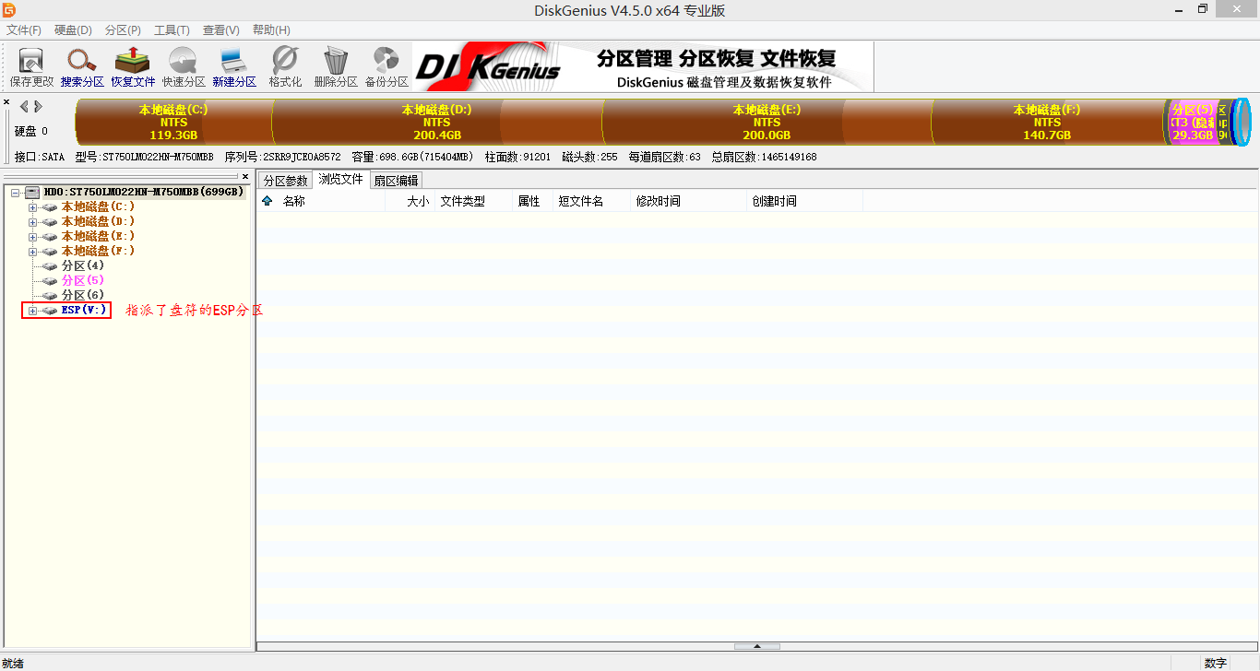Image resolution: width=1260 pixels, height=671 pixels.
Task: Open the 分区(P) menu
Action: point(123,30)
